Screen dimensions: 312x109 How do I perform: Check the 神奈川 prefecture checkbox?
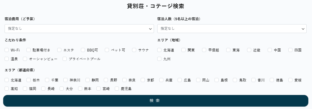tap(65, 80)
